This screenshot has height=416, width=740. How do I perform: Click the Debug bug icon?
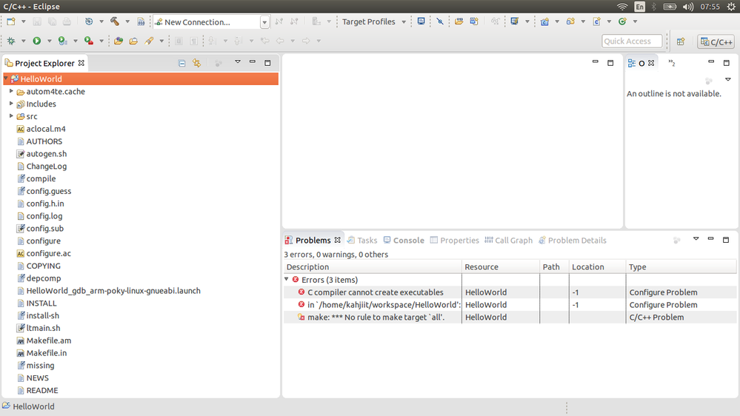pos(11,41)
